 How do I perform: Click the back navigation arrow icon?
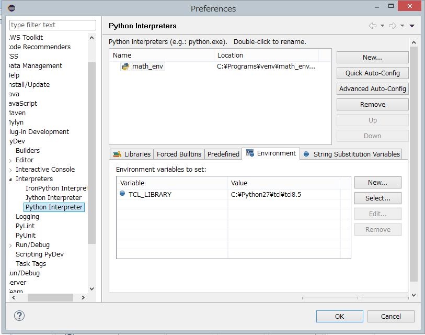click(373, 26)
